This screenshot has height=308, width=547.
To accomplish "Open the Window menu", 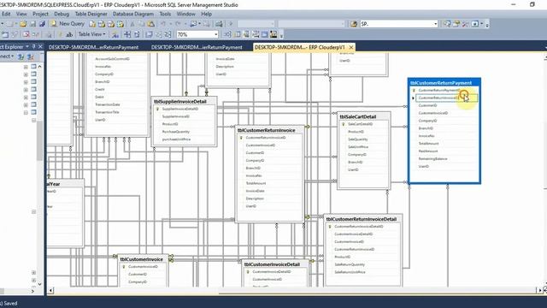I will coord(185,14).
